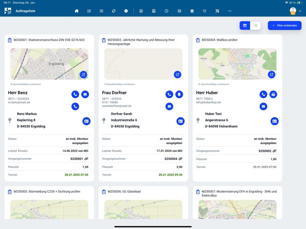Open the three-dots more menu in the toolbar

pyautogui.click(x=229, y=11)
